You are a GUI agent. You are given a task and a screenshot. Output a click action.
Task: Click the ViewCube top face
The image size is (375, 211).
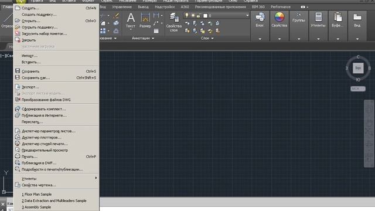[x=358, y=68]
